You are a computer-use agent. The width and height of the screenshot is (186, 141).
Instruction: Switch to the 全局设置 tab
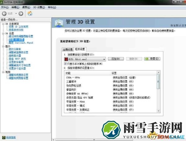tap(68, 49)
